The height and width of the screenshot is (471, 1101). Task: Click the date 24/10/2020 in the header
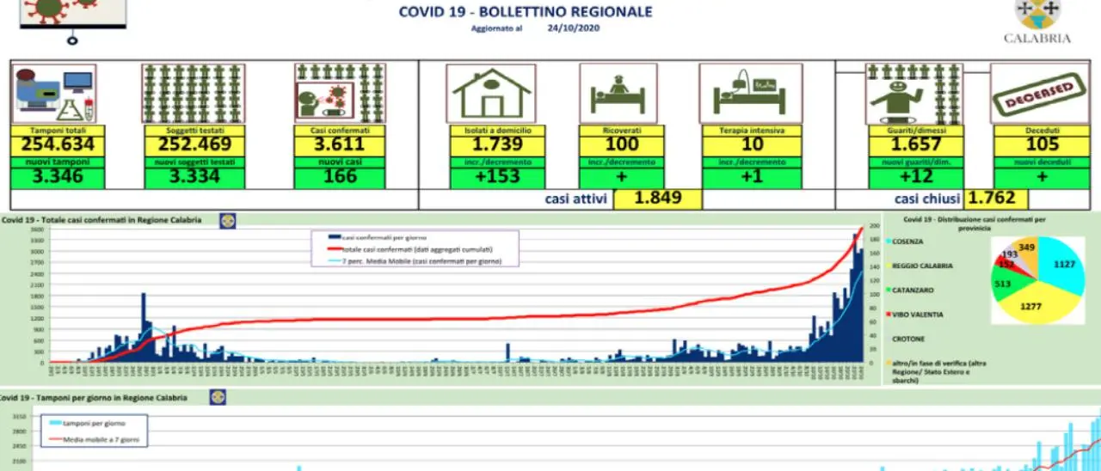coord(573,28)
